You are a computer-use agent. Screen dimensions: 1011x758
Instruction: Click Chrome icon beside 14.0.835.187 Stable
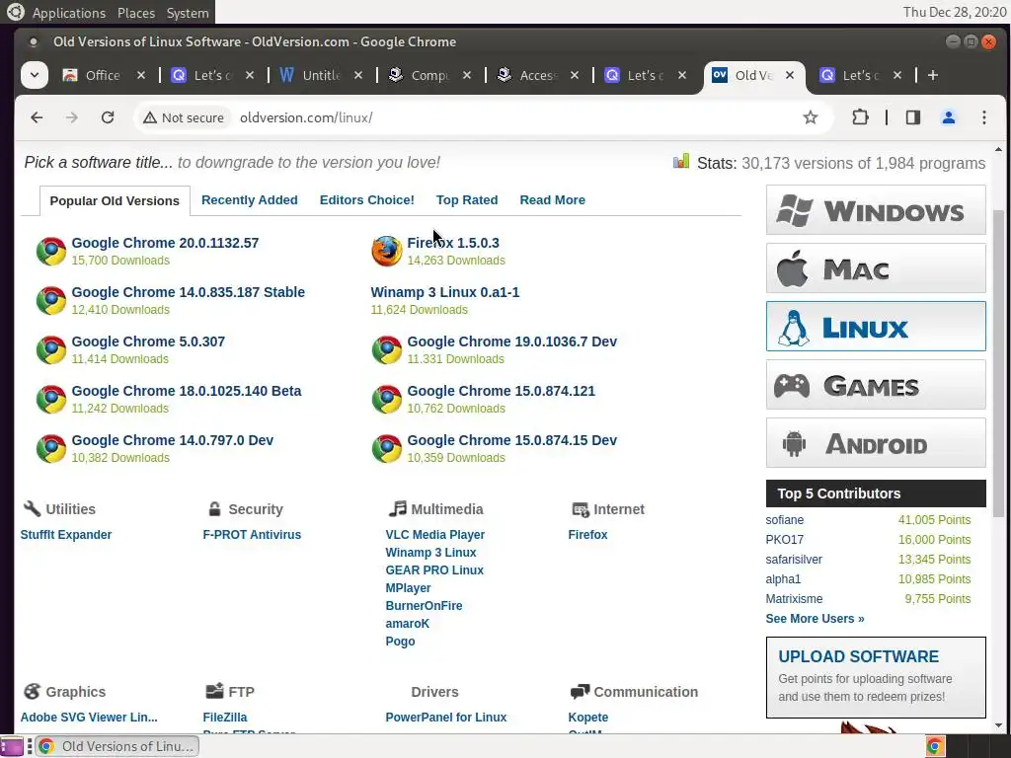pos(51,300)
